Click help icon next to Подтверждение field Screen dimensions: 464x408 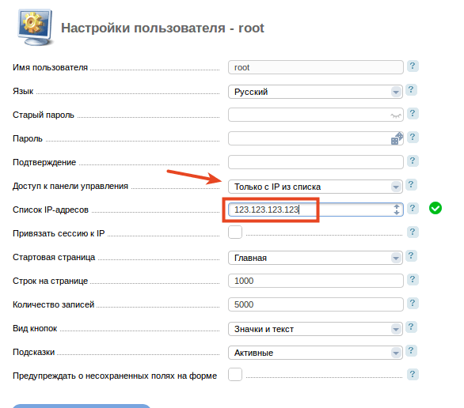pos(413,161)
